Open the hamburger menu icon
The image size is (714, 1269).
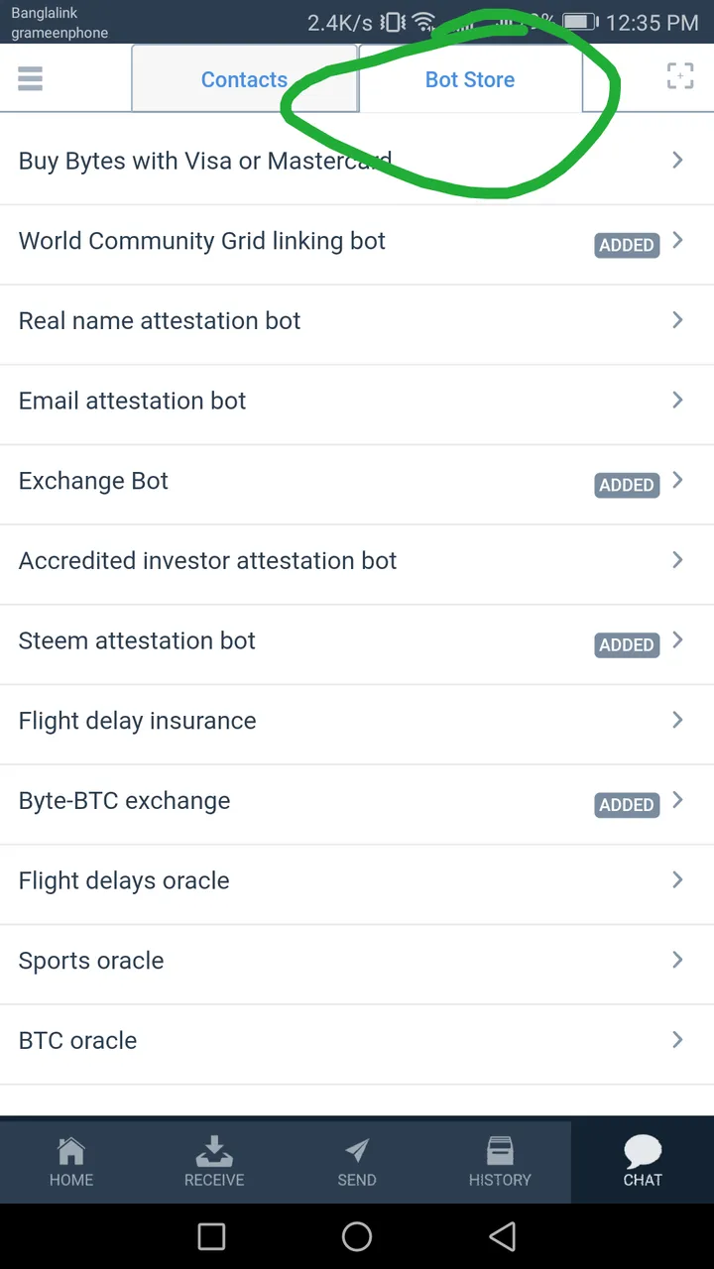coord(30,77)
